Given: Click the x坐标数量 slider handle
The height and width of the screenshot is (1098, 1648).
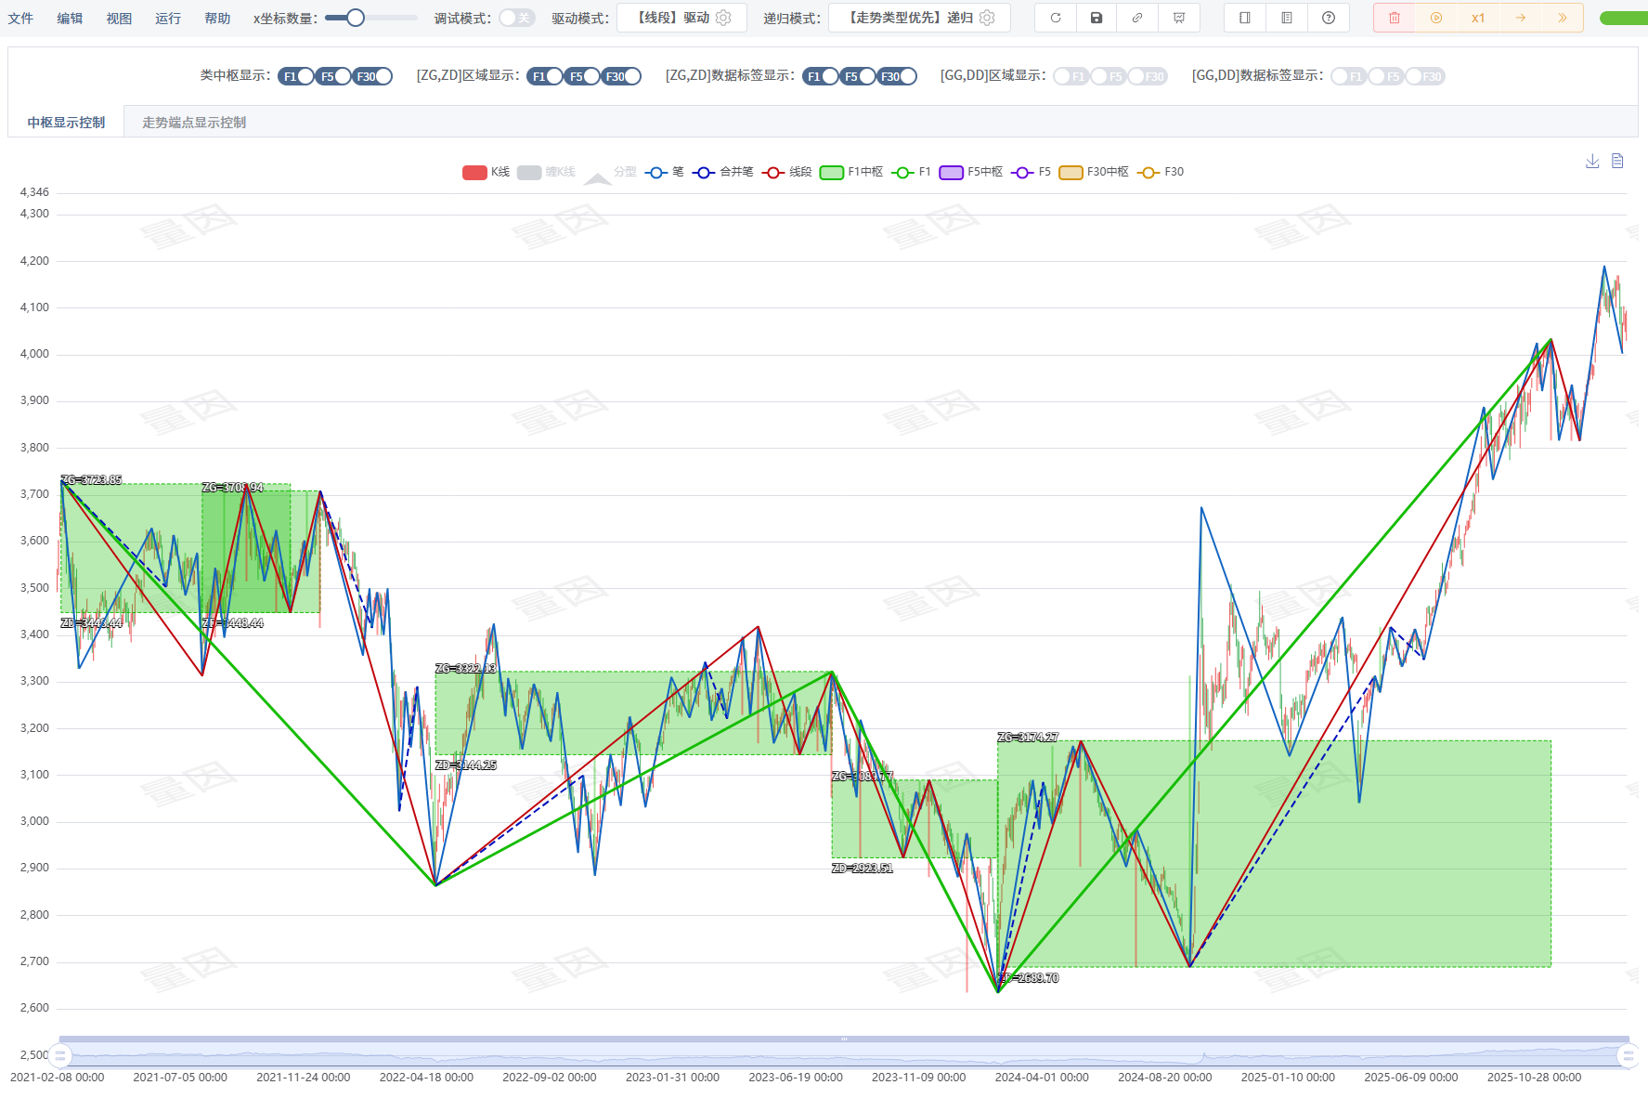Looking at the screenshot, I should click(356, 18).
